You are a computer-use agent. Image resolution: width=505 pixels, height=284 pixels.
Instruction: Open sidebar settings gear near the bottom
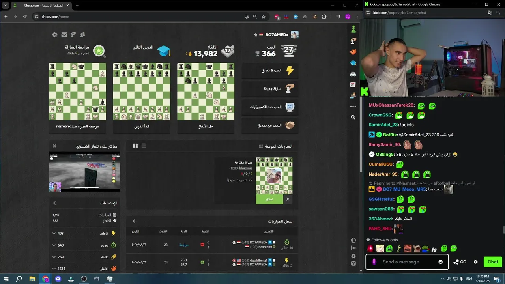click(353, 256)
